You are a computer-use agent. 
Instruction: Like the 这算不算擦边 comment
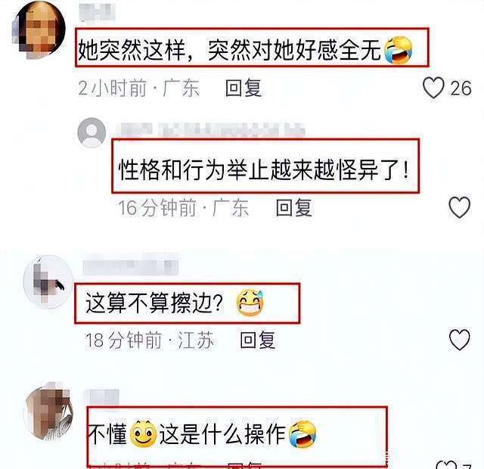click(x=459, y=340)
